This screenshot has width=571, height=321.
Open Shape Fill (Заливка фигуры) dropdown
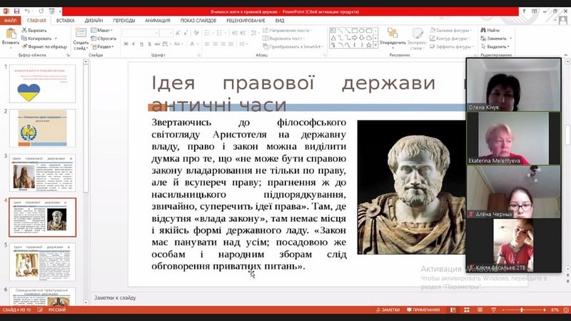click(451, 30)
